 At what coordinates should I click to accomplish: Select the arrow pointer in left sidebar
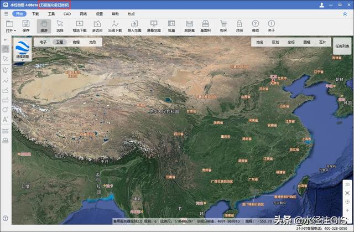tap(6, 59)
